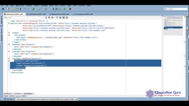Click the magnifier icon in top-right Search box
189x106 pixels.
(166, 9)
